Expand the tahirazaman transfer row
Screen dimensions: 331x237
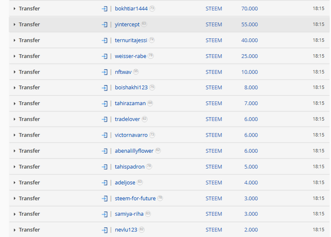(x=14, y=103)
